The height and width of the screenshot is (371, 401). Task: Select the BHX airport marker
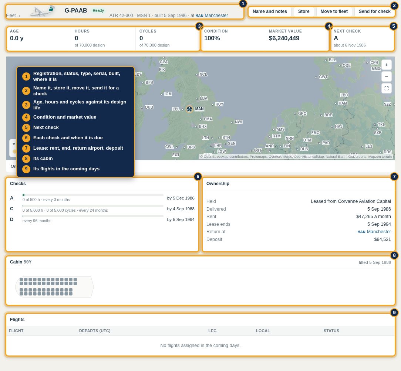pos(196,127)
